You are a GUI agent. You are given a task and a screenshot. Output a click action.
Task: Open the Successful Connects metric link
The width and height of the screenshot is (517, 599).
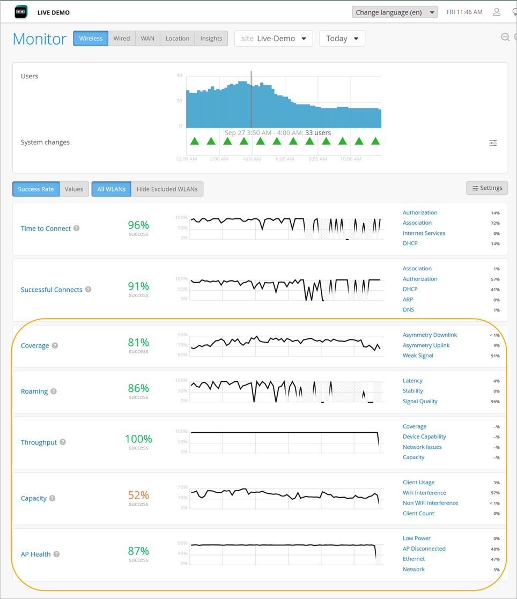[51, 290]
